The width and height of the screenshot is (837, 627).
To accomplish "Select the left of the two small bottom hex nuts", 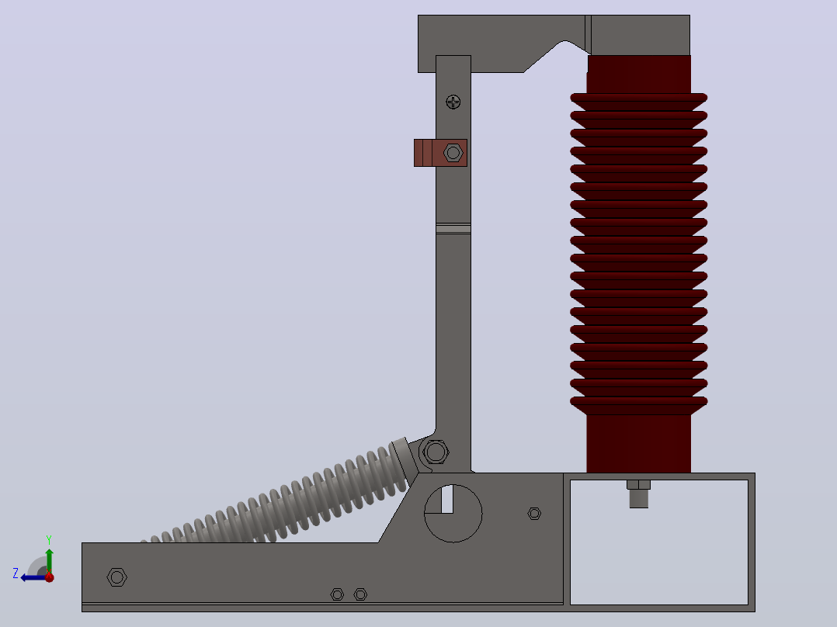I will pyautogui.click(x=337, y=594).
